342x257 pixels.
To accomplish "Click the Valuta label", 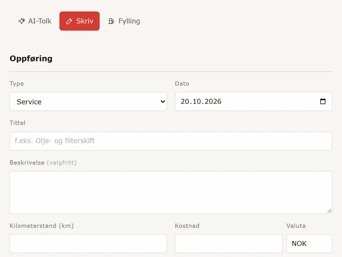I will [x=296, y=226].
